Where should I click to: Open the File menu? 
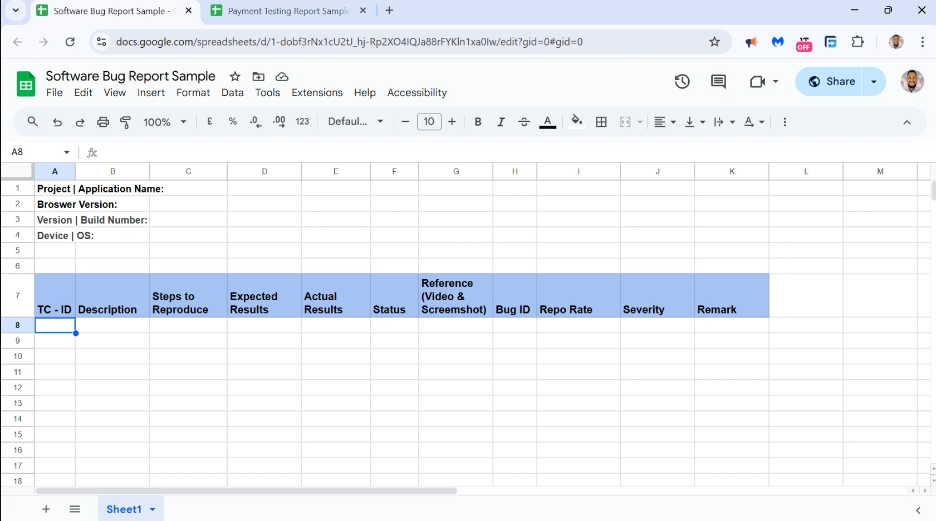[55, 93]
